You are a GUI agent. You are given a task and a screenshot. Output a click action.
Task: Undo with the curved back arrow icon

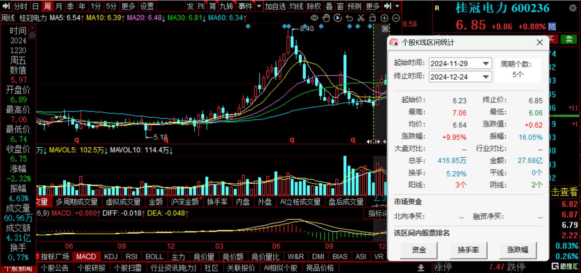tap(349, 18)
